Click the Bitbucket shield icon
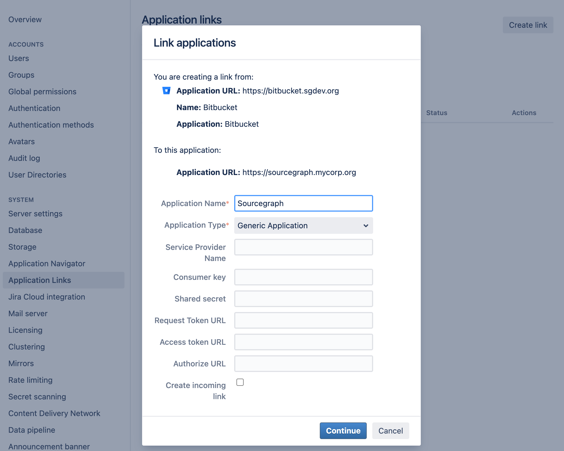 click(167, 91)
